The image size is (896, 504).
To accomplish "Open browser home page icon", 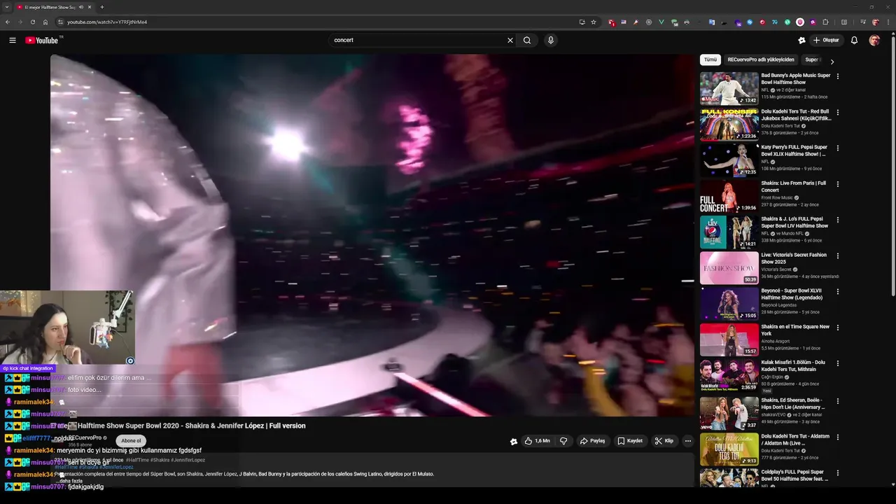I will click(x=45, y=22).
